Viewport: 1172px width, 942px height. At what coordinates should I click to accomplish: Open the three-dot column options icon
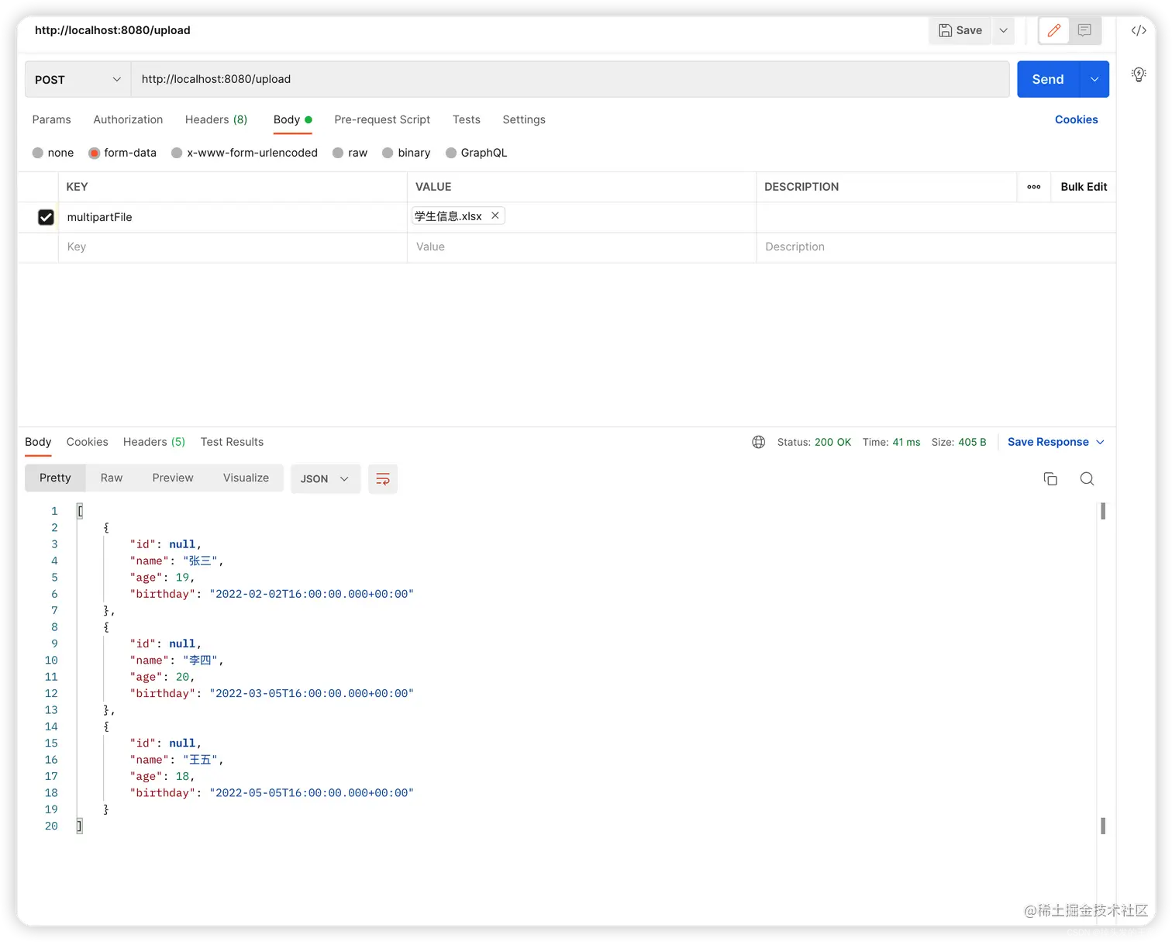1034,187
